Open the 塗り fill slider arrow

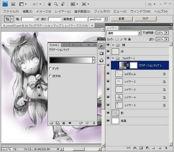166,39
